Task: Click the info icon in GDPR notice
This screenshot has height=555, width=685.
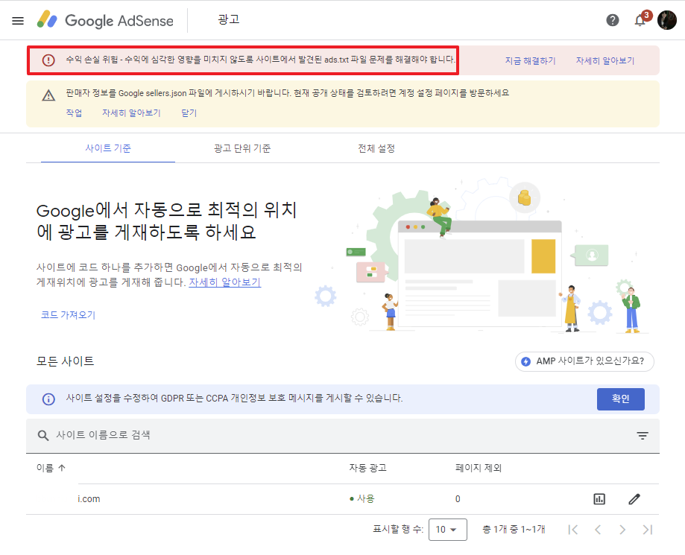Action: 48,399
